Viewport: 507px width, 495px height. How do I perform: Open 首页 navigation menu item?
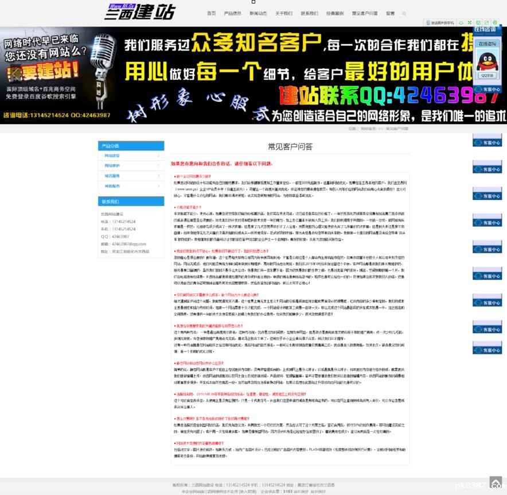pos(212,13)
